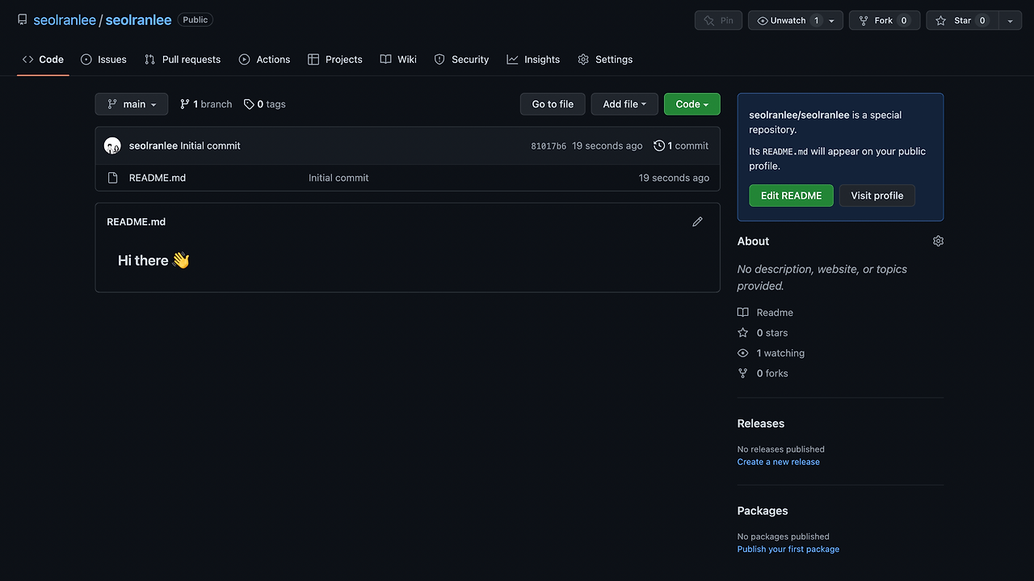This screenshot has height=581, width=1034.
Task: Switch to the Projects tab
Action: tap(335, 60)
